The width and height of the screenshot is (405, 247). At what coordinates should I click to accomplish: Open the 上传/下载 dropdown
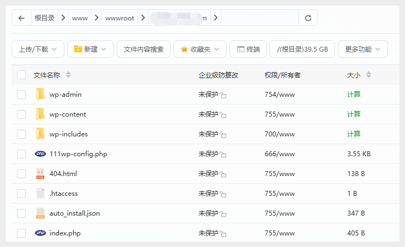click(x=38, y=49)
